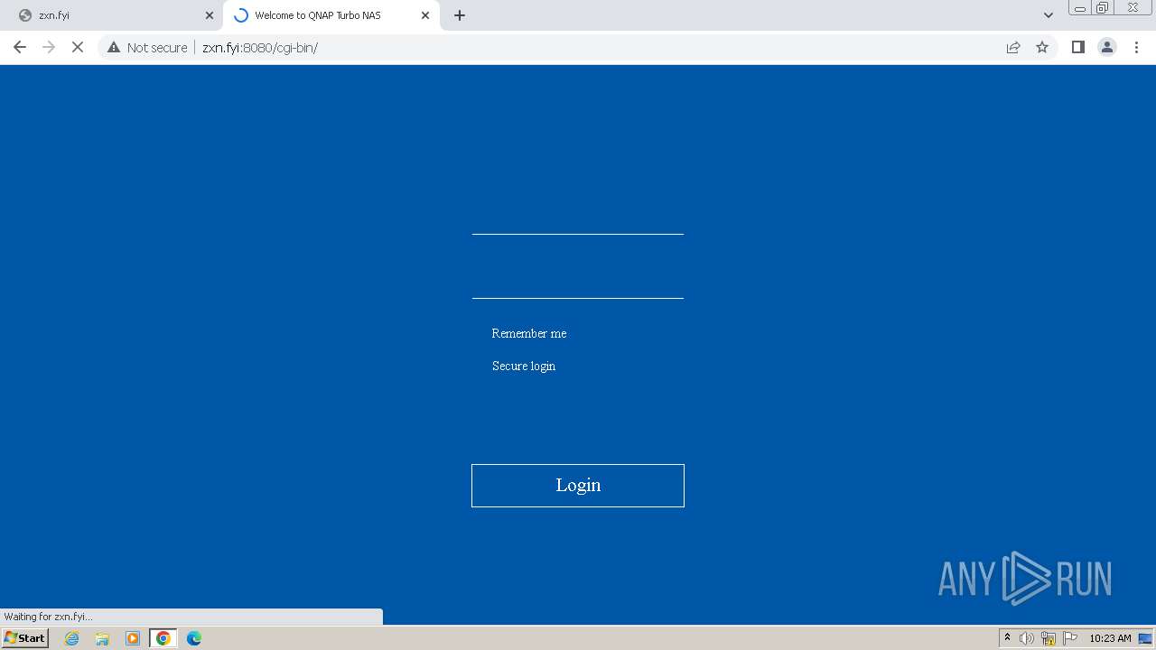Go forward to the next page
This screenshot has width=1156, height=650.
[49, 47]
